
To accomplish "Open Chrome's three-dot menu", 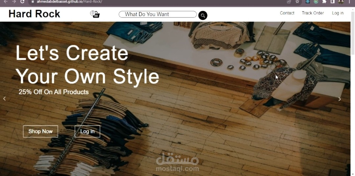I will (x=349, y=2).
